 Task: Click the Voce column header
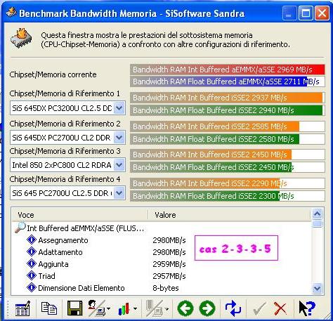[79, 215]
